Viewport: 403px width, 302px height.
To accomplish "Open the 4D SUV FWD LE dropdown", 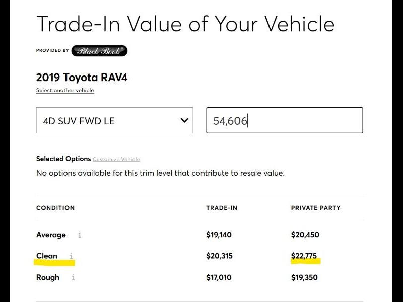I will tap(114, 121).
